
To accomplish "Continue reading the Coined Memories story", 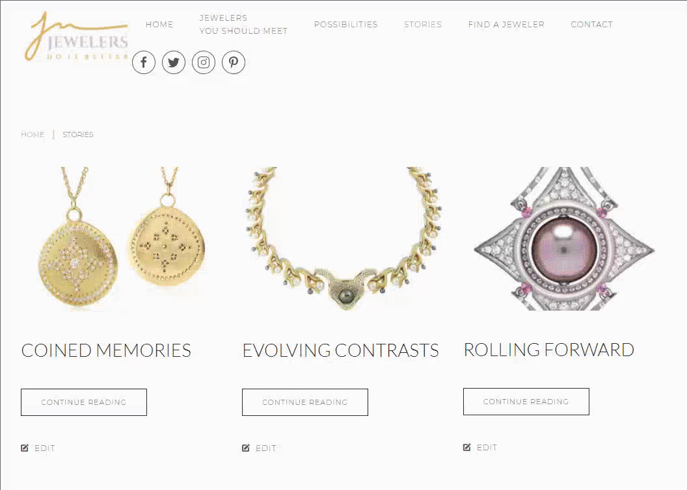I will pos(84,402).
